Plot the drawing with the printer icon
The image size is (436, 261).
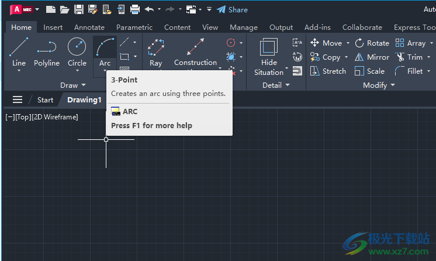click(x=135, y=10)
